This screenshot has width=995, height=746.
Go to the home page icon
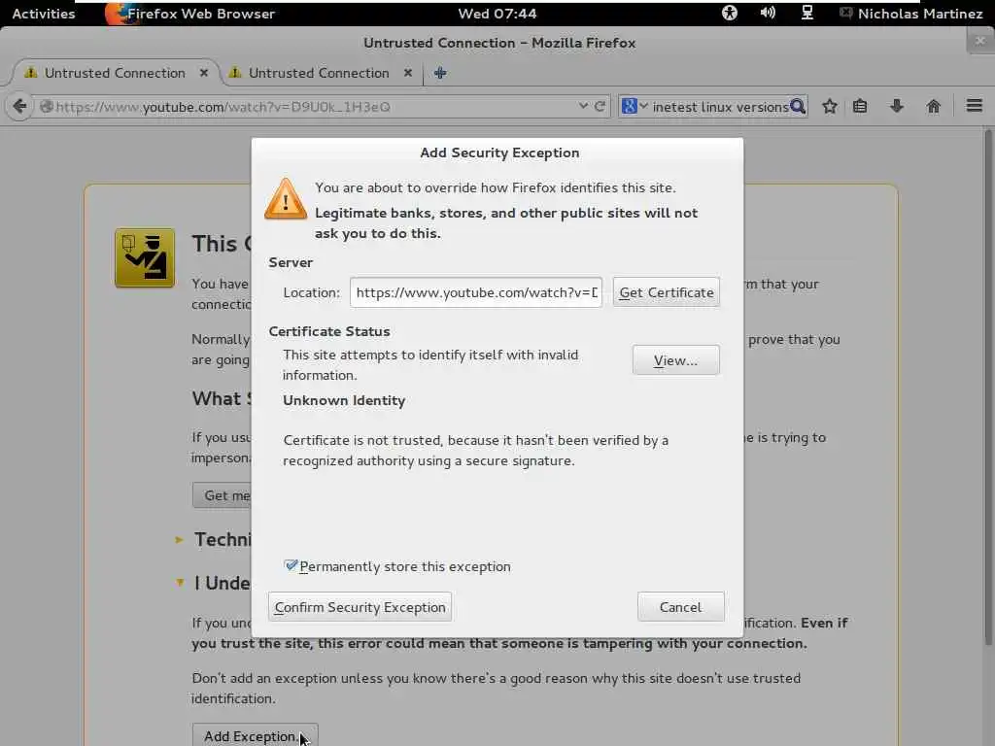[933, 106]
